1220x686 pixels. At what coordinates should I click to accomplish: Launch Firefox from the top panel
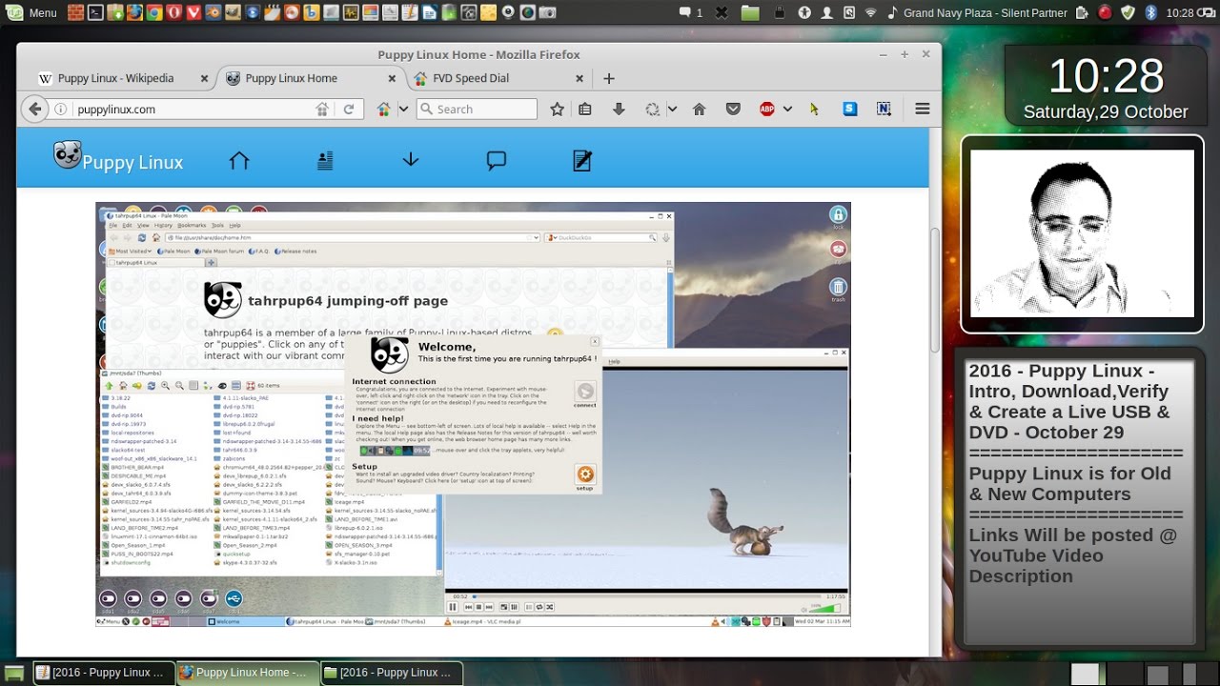click(134, 12)
